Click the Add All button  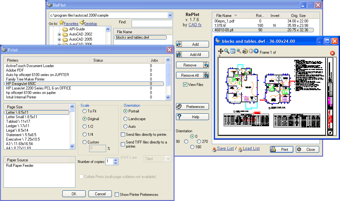pos(192,54)
